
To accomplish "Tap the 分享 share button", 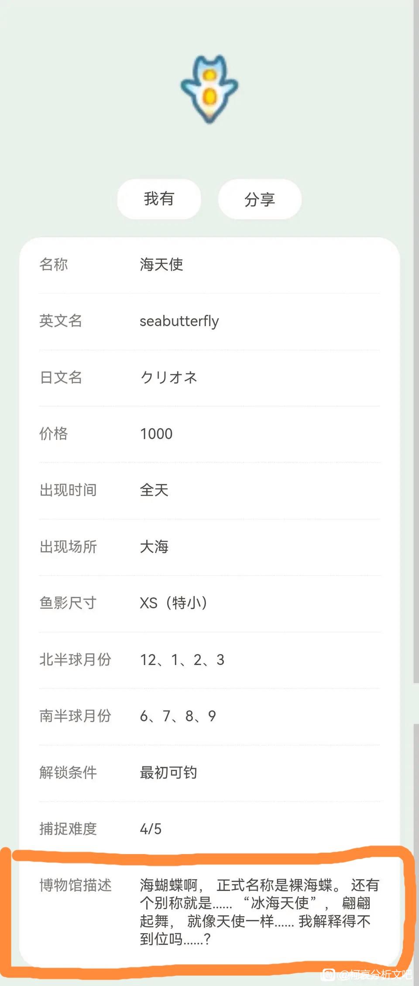I will point(260,199).
